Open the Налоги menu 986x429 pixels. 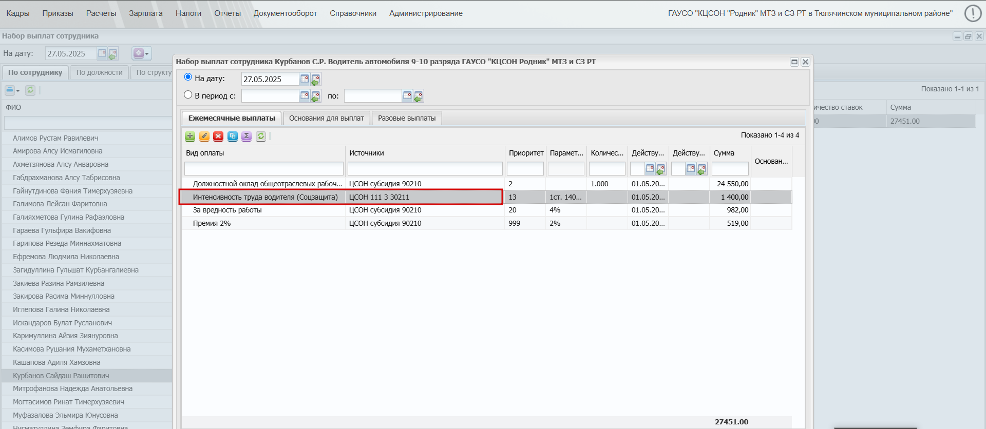(x=188, y=13)
